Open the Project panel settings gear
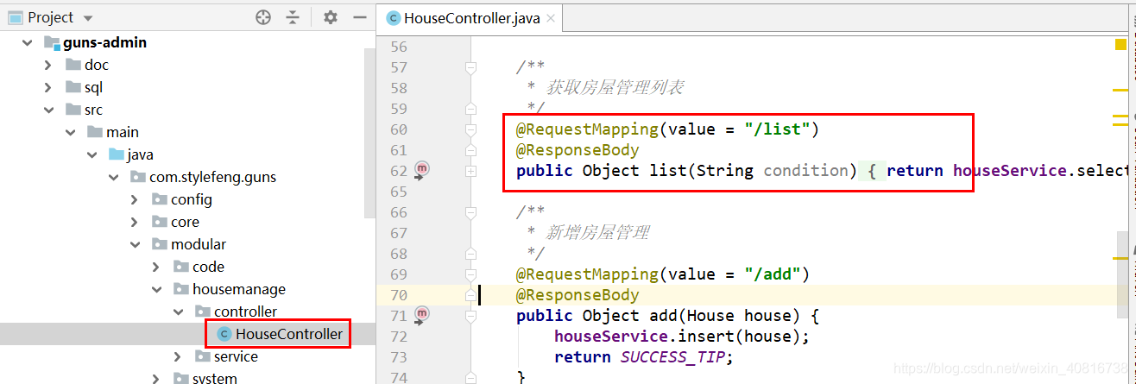1136x384 pixels. 330,17
